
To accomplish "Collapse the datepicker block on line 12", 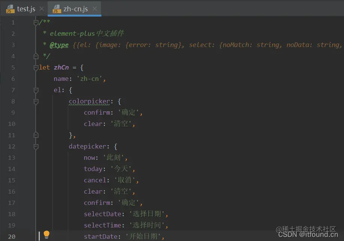I will 36,147.
